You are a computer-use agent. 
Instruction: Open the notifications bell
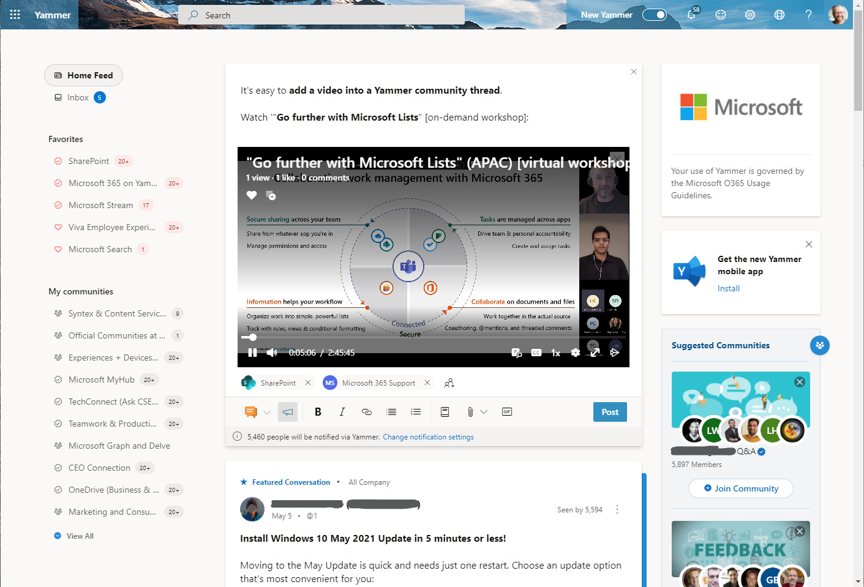(x=691, y=15)
